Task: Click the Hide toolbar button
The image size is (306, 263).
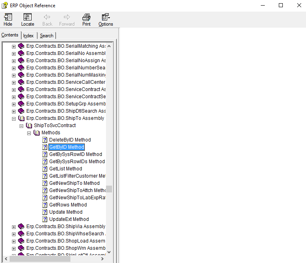Action: [x=8, y=20]
